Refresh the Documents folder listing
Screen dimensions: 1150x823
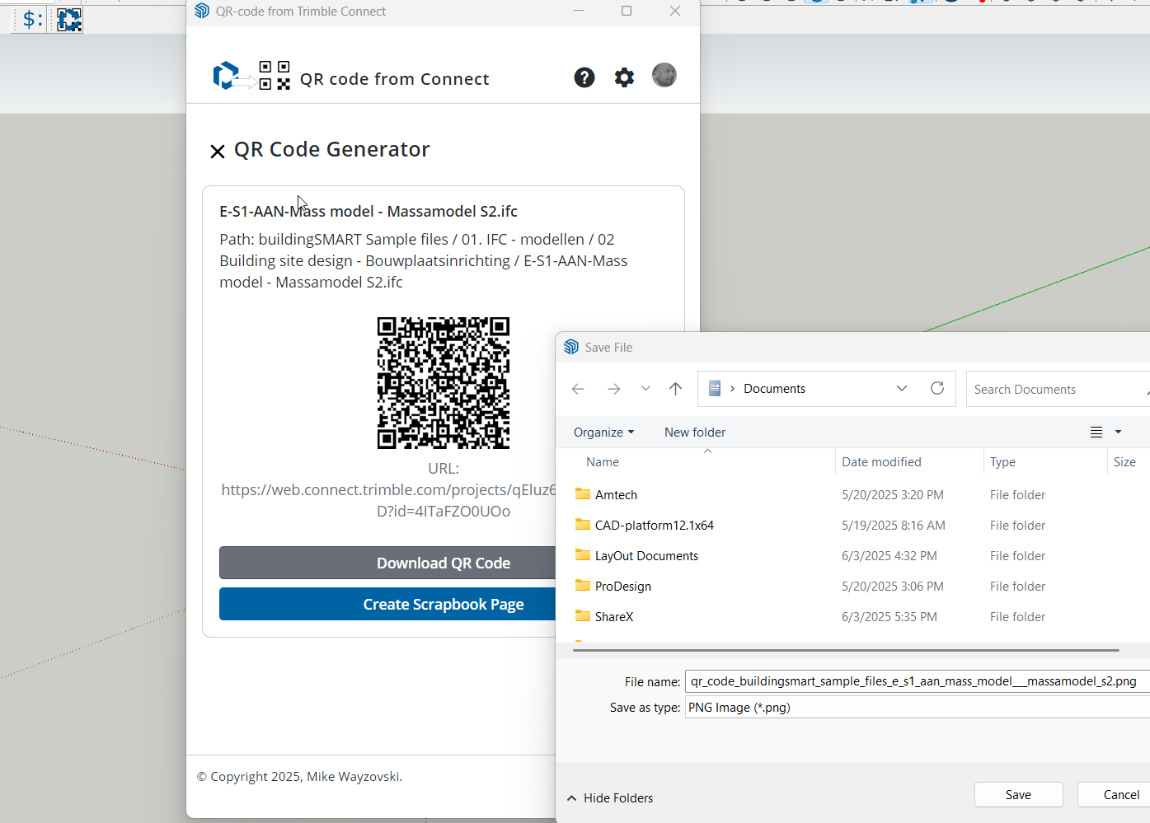coord(936,389)
